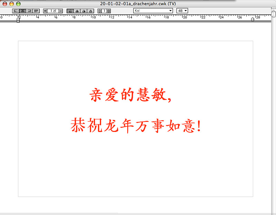Click the '1 zl' line spacing indicator
The height and width of the screenshot is (215, 276).
(x=53, y=11)
